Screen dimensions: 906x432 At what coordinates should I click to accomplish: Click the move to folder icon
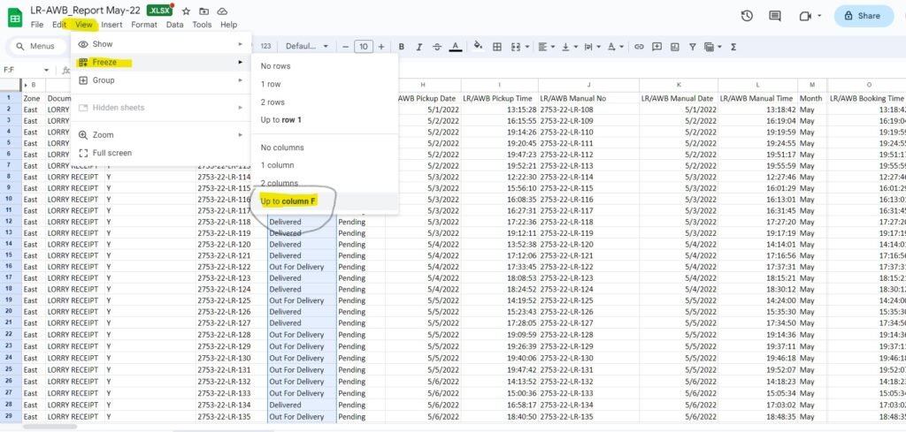click(204, 11)
